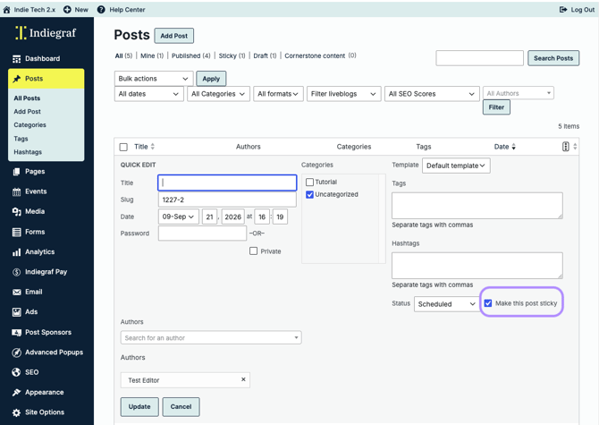
Task: Focus the Quick Edit Title field
Action: click(227, 183)
